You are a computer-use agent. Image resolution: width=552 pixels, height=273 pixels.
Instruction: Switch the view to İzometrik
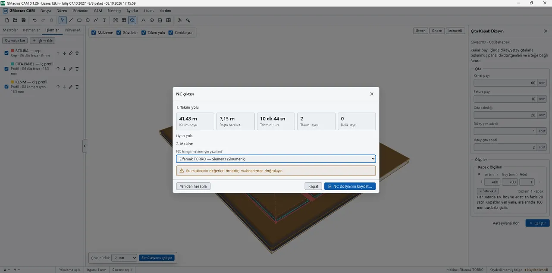455,31
